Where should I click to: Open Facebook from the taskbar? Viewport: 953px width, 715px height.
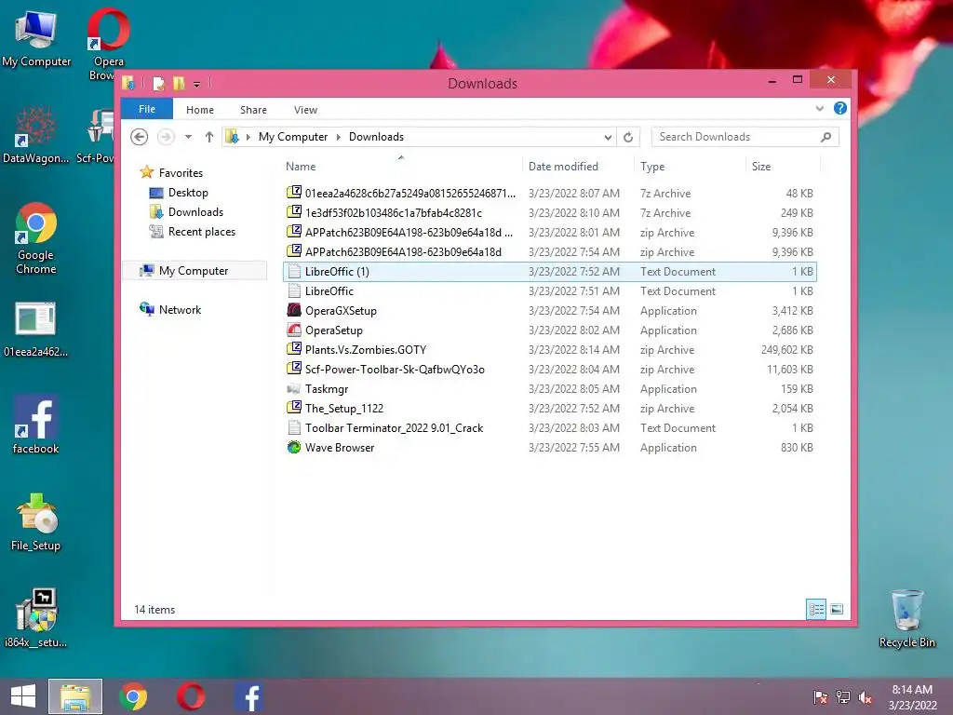249,696
